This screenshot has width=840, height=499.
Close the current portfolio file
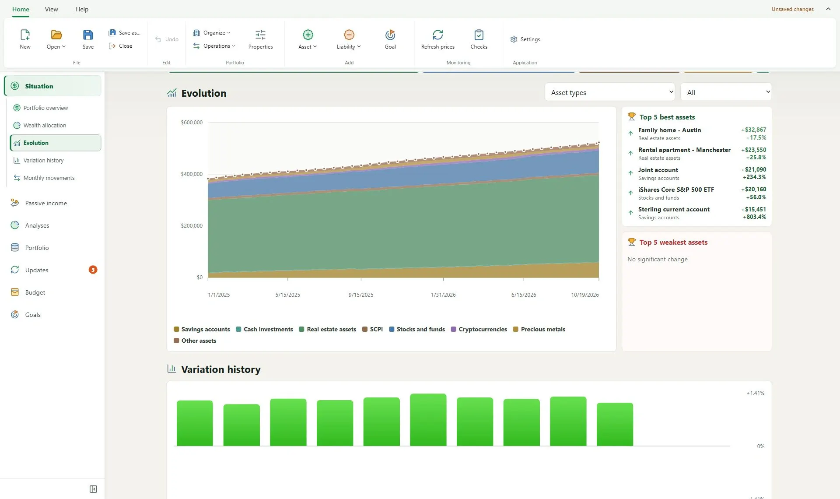120,46
